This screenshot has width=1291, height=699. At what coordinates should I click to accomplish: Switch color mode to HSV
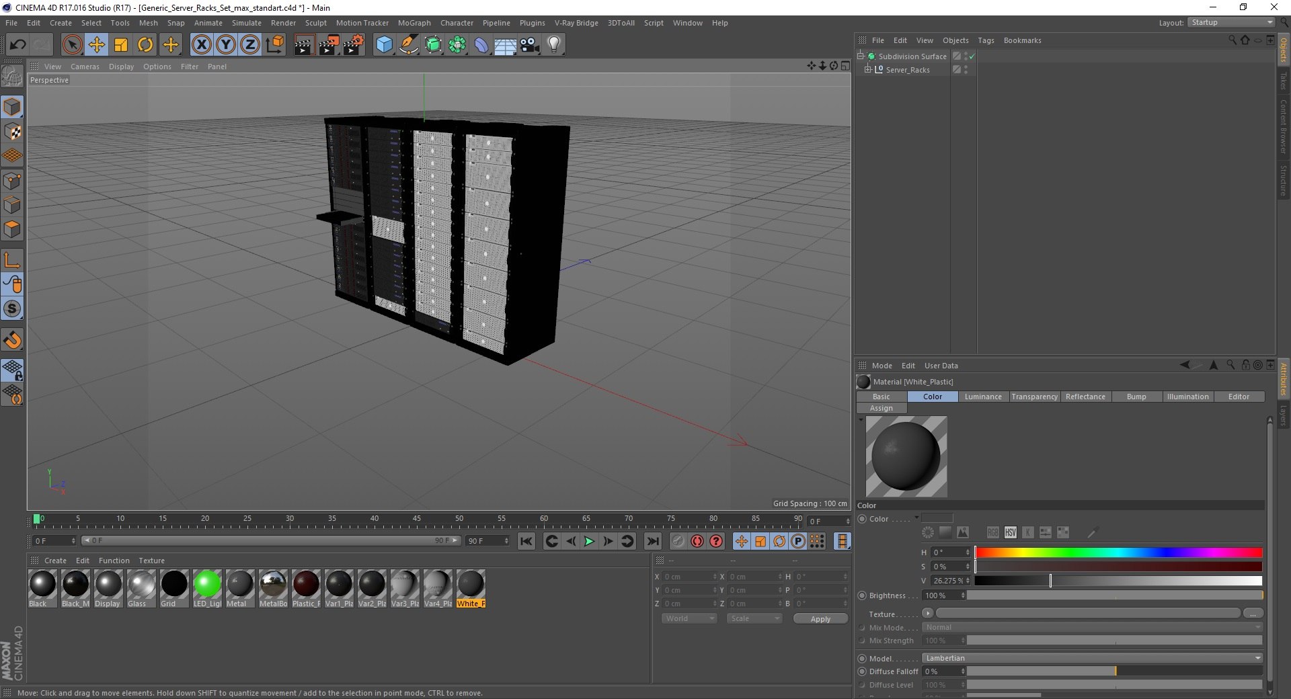coord(1010,532)
